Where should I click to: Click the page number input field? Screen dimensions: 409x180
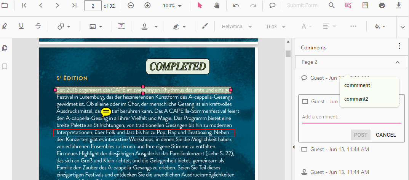93,6
